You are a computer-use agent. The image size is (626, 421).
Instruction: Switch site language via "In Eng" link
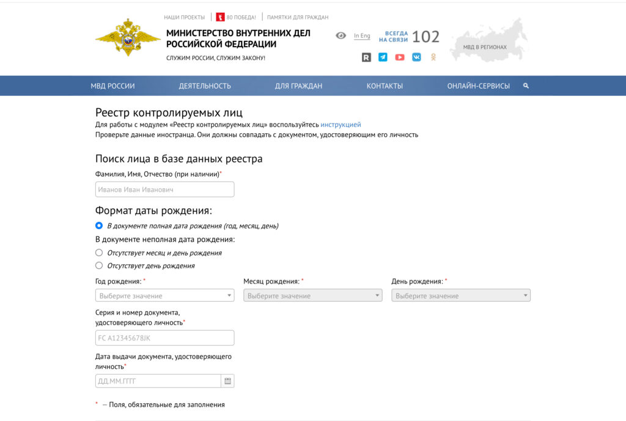click(x=362, y=36)
